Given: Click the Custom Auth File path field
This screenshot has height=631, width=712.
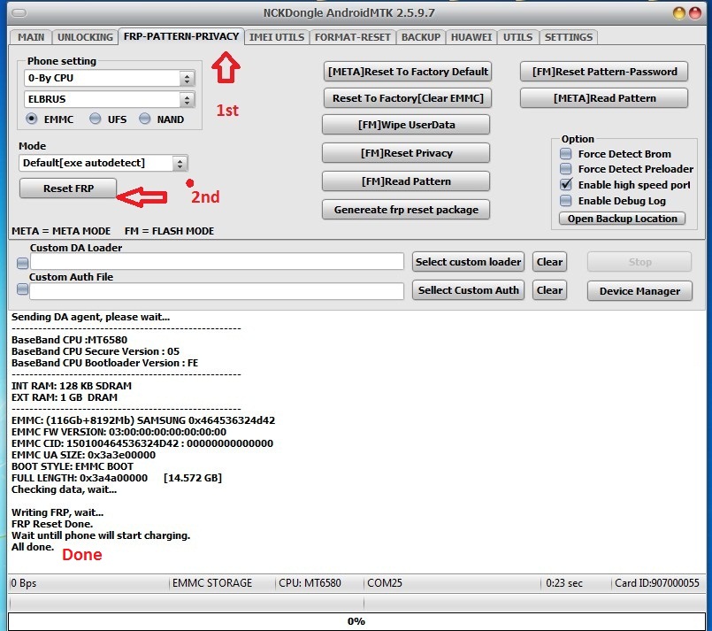Looking at the screenshot, I should tap(217, 291).
